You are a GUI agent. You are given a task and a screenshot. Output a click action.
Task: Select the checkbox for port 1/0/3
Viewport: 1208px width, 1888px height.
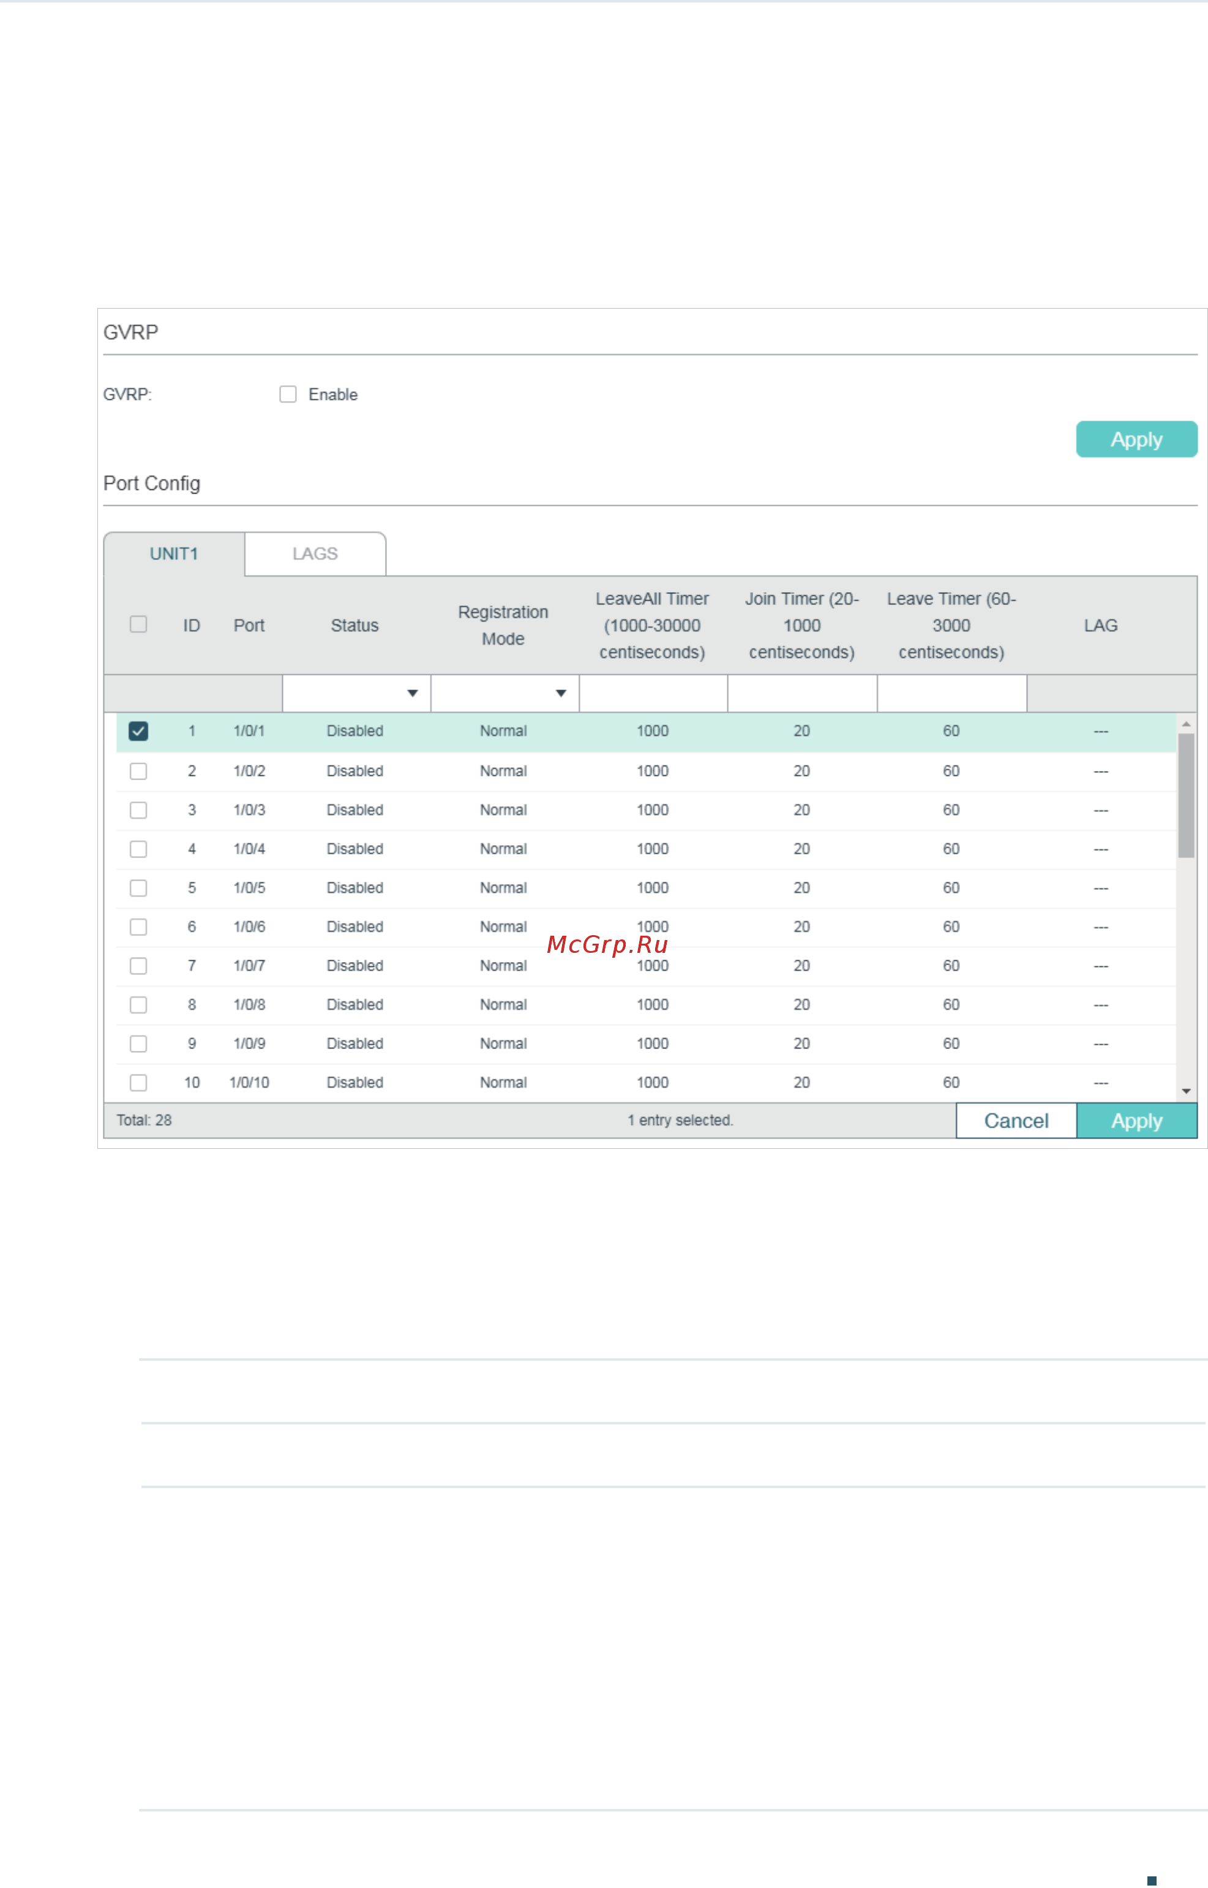pos(138,810)
